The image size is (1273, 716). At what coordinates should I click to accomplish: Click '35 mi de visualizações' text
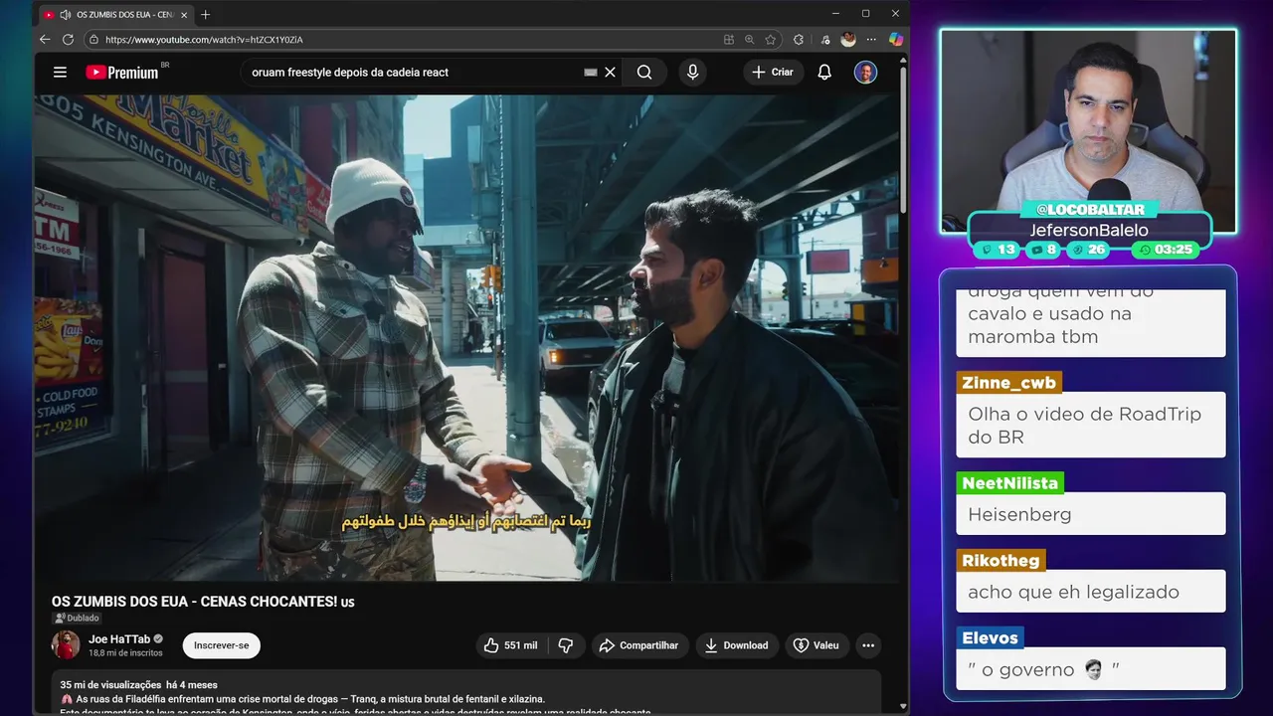(x=110, y=685)
